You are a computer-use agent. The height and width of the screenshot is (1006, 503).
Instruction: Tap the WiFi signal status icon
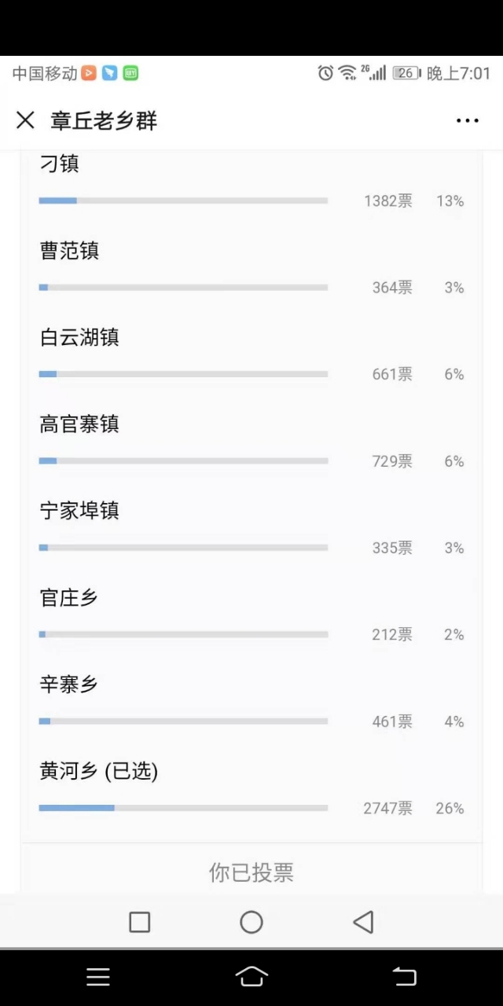[347, 73]
